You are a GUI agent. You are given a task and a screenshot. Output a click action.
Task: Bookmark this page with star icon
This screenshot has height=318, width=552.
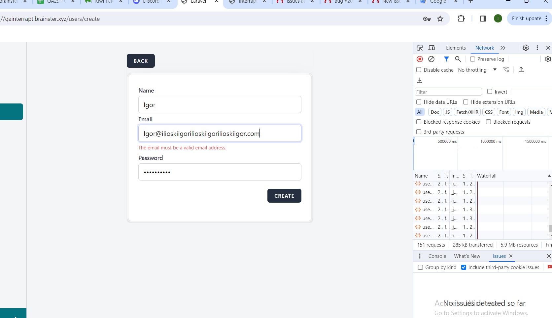tap(440, 19)
